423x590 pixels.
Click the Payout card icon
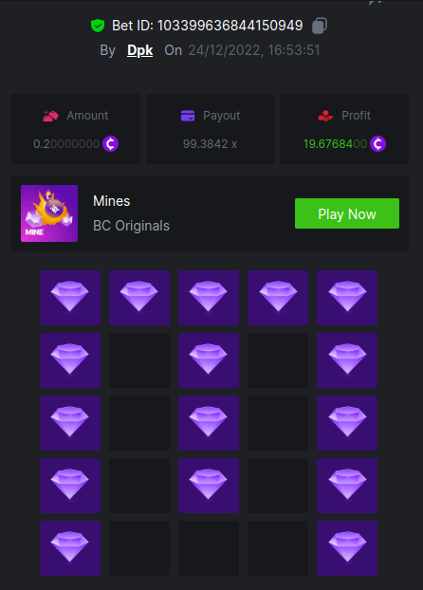[188, 116]
